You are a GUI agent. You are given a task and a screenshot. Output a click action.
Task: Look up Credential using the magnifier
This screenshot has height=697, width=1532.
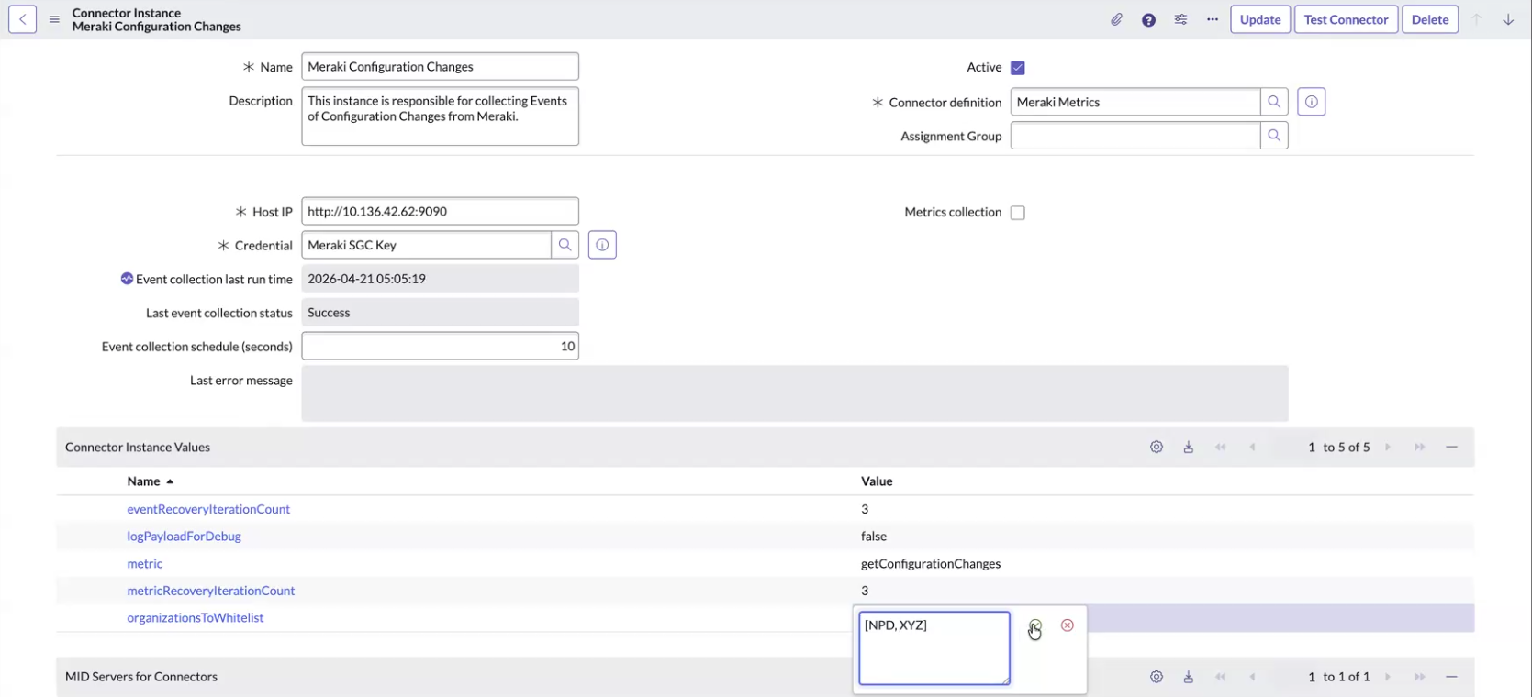point(565,245)
